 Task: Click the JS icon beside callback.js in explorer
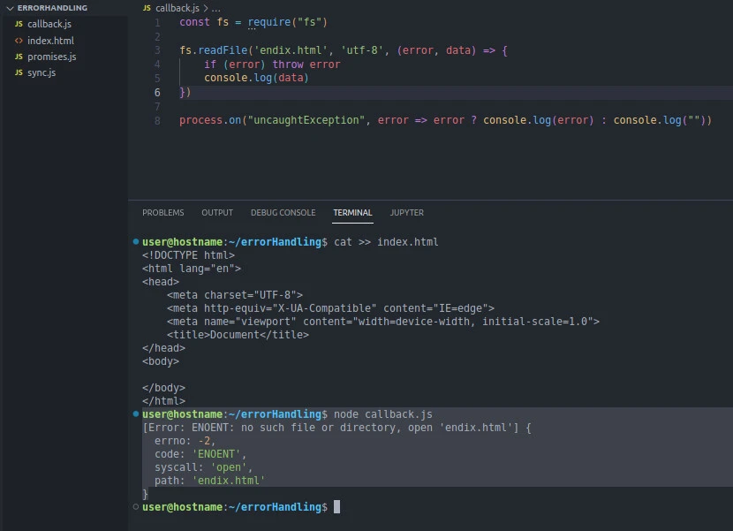click(x=19, y=24)
